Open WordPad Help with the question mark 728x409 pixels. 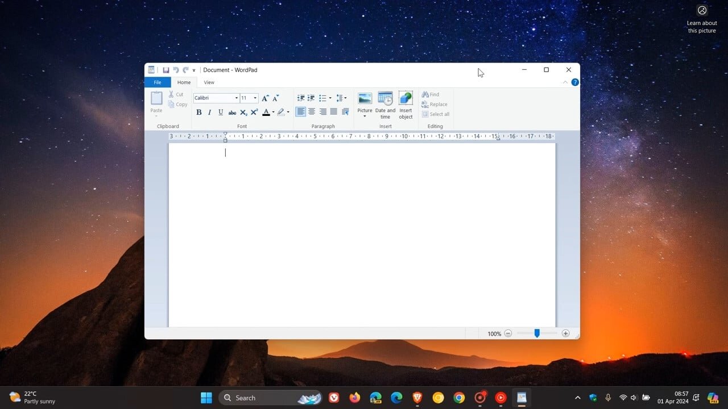[575, 82]
